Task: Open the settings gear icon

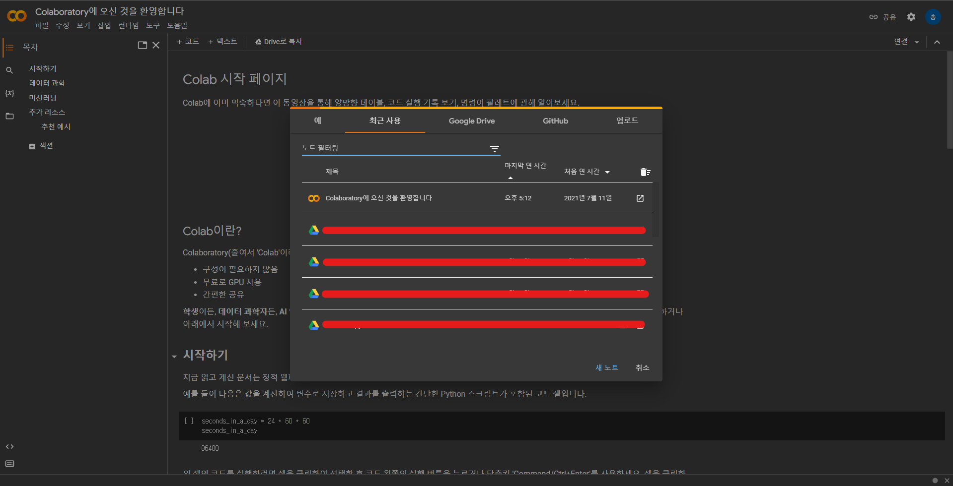Action: click(911, 17)
